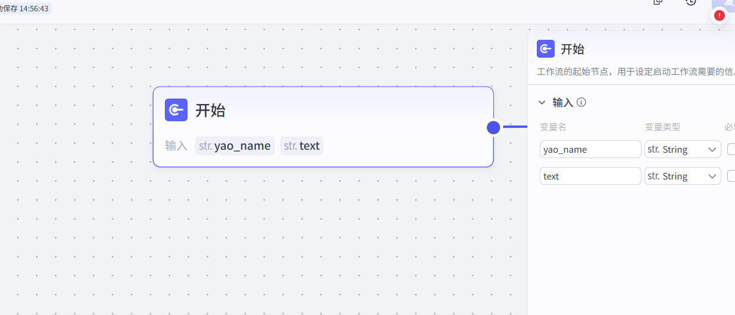This screenshot has width=735, height=315.
Task: Click the Start node icon on canvas
Action: (176, 110)
